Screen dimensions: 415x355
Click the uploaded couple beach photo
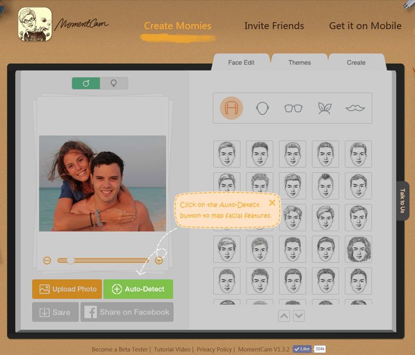click(x=102, y=183)
